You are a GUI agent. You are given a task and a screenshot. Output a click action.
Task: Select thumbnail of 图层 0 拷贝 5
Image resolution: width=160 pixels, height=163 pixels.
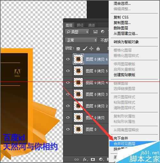pyautogui.click(x=78, y=71)
